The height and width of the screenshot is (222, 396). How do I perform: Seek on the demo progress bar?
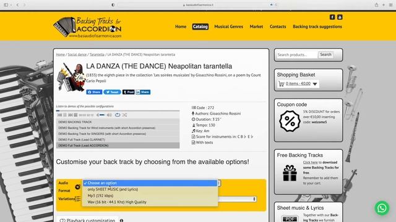click(118, 110)
